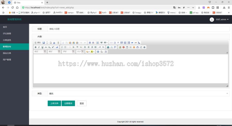Open the Smiley emoticon picker
Screen dimensions: 232x126
(x=134, y=47)
